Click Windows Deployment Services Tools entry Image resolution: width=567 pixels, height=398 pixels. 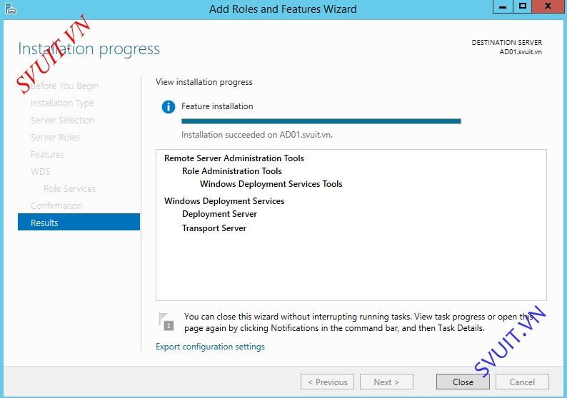coord(271,184)
